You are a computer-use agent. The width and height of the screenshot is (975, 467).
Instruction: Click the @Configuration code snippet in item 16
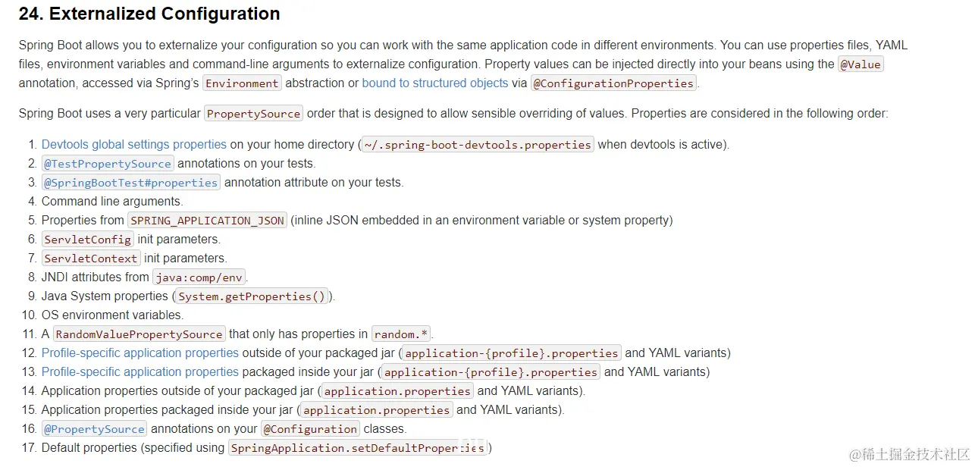pyautogui.click(x=310, y=429)
